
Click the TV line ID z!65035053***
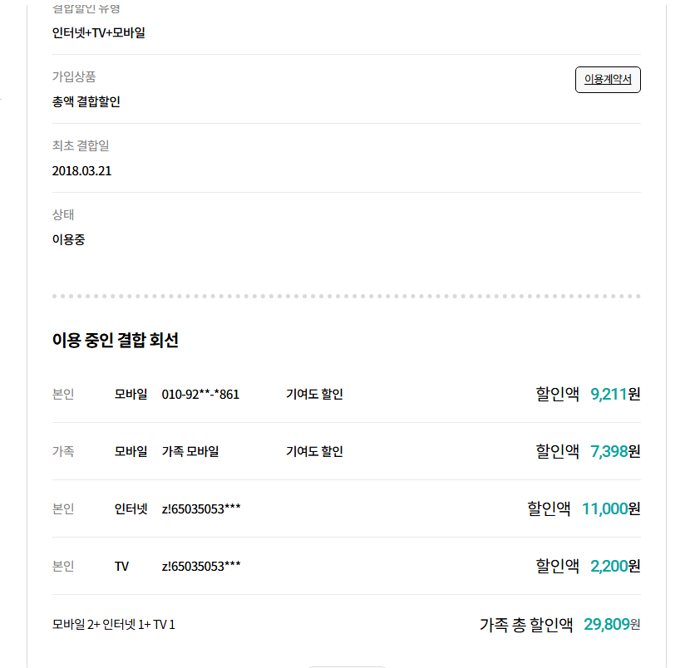point(201,566)
